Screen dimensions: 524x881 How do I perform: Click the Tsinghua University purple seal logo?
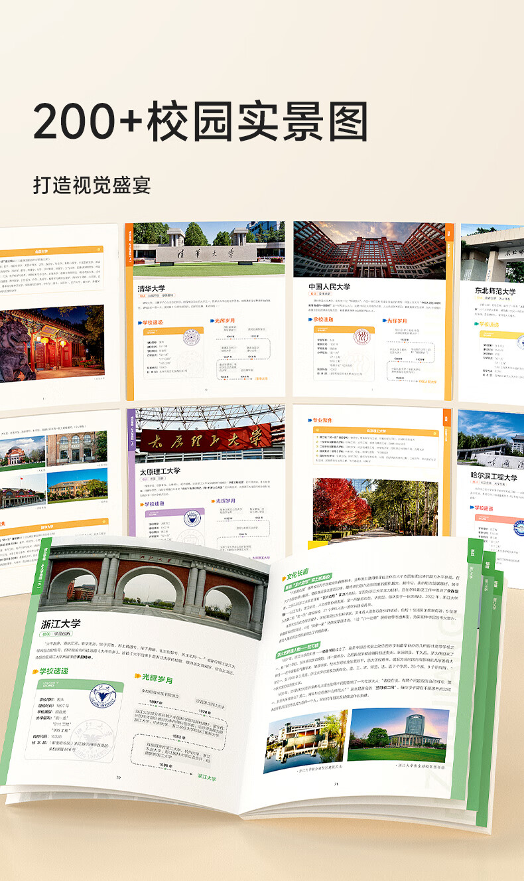tap(192, 337)
